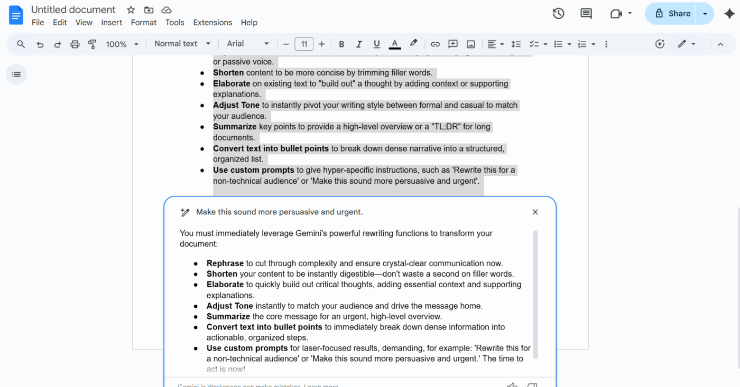
Task: Open the 100% zoom dropdown
Action: [x=122, y=44]
